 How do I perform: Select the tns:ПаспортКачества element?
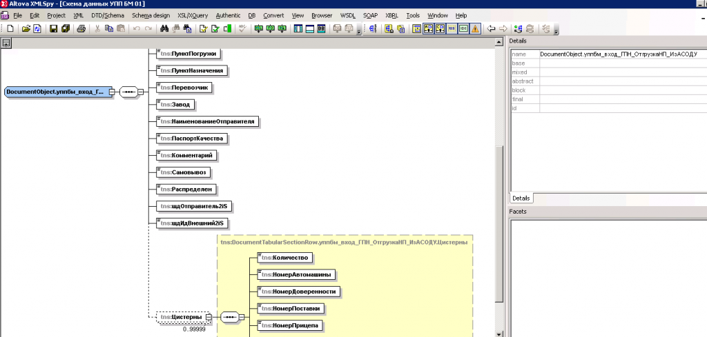coord(192,138)
